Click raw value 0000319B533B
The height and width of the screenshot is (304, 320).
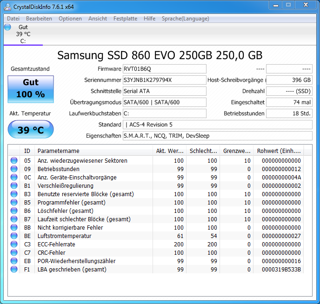click(281, 269)
